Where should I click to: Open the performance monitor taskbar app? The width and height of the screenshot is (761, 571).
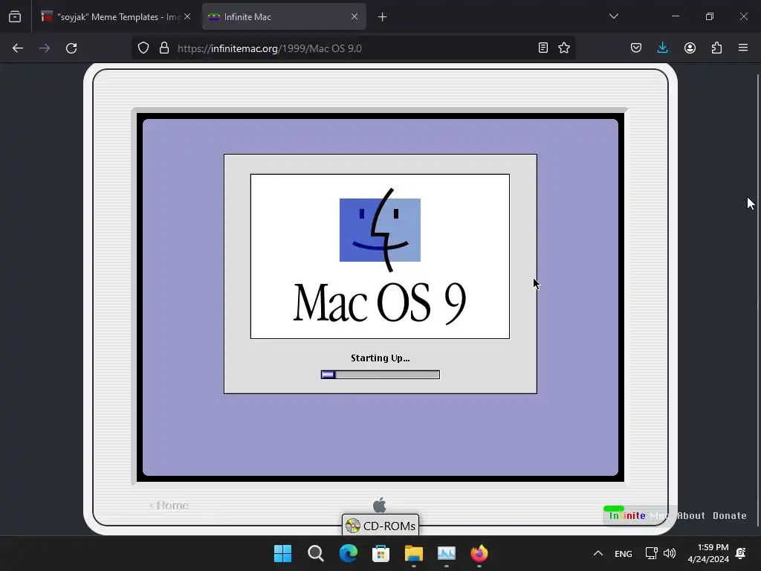447,553
